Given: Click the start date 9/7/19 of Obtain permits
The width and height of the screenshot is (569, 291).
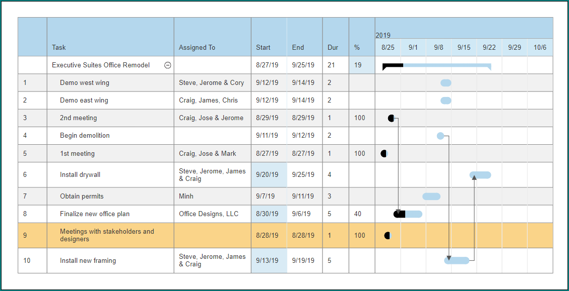Looking at the screenshot, I should tap(269, 196).
